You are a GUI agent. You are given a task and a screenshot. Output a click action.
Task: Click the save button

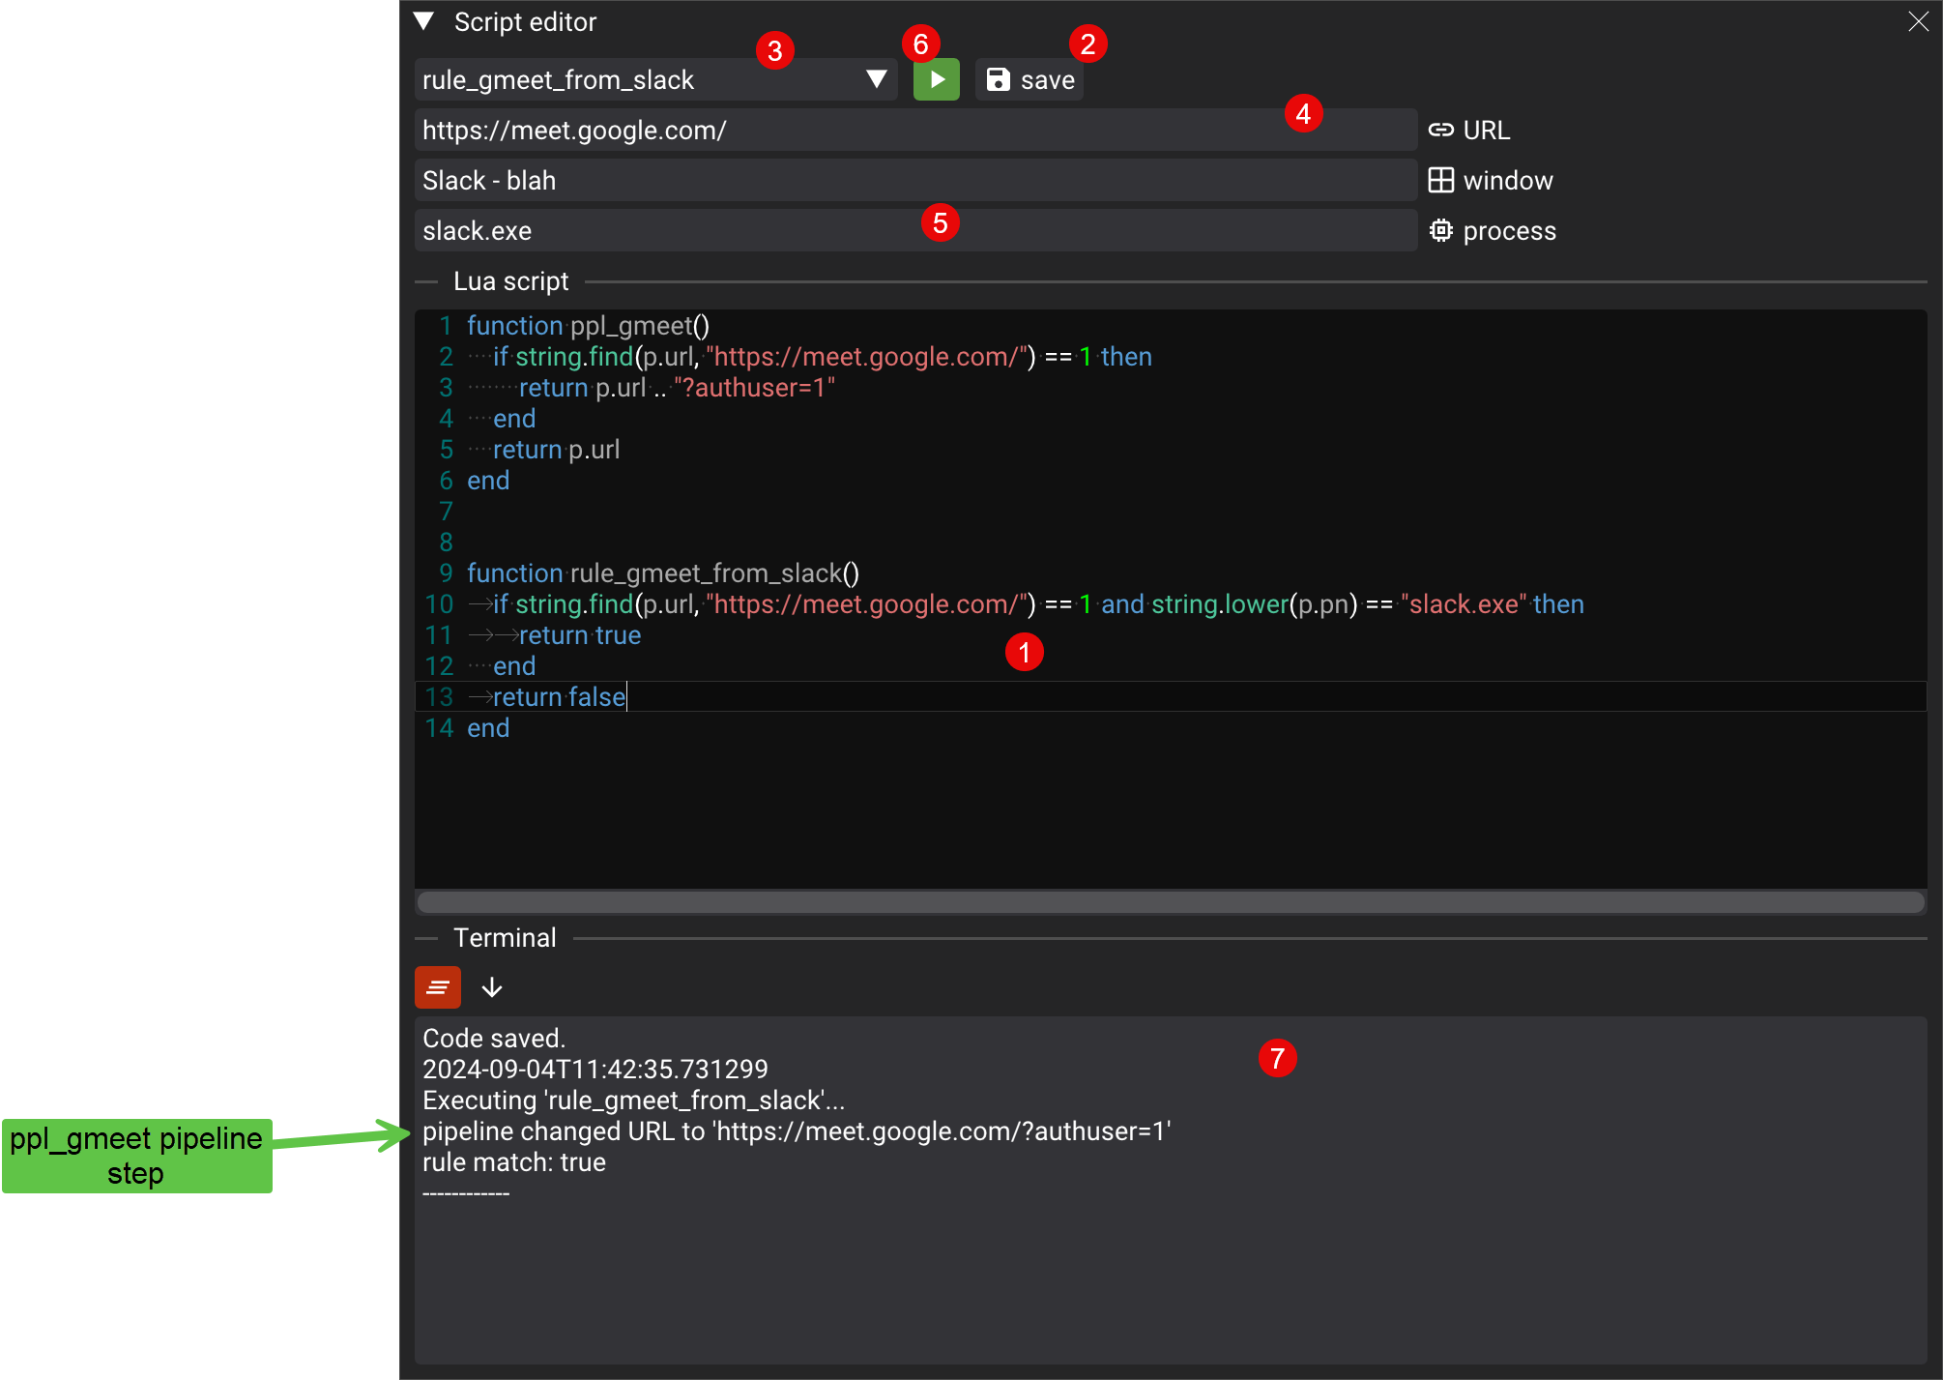(1029, 79)
